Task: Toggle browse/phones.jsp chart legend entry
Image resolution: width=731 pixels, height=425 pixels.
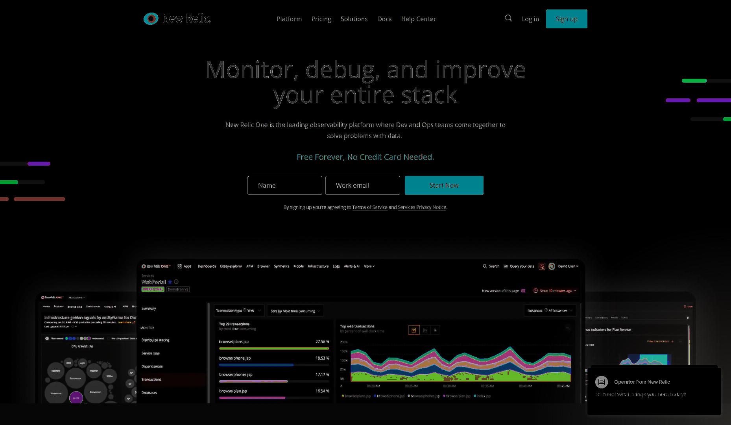Action: click(x=424, y=396)
